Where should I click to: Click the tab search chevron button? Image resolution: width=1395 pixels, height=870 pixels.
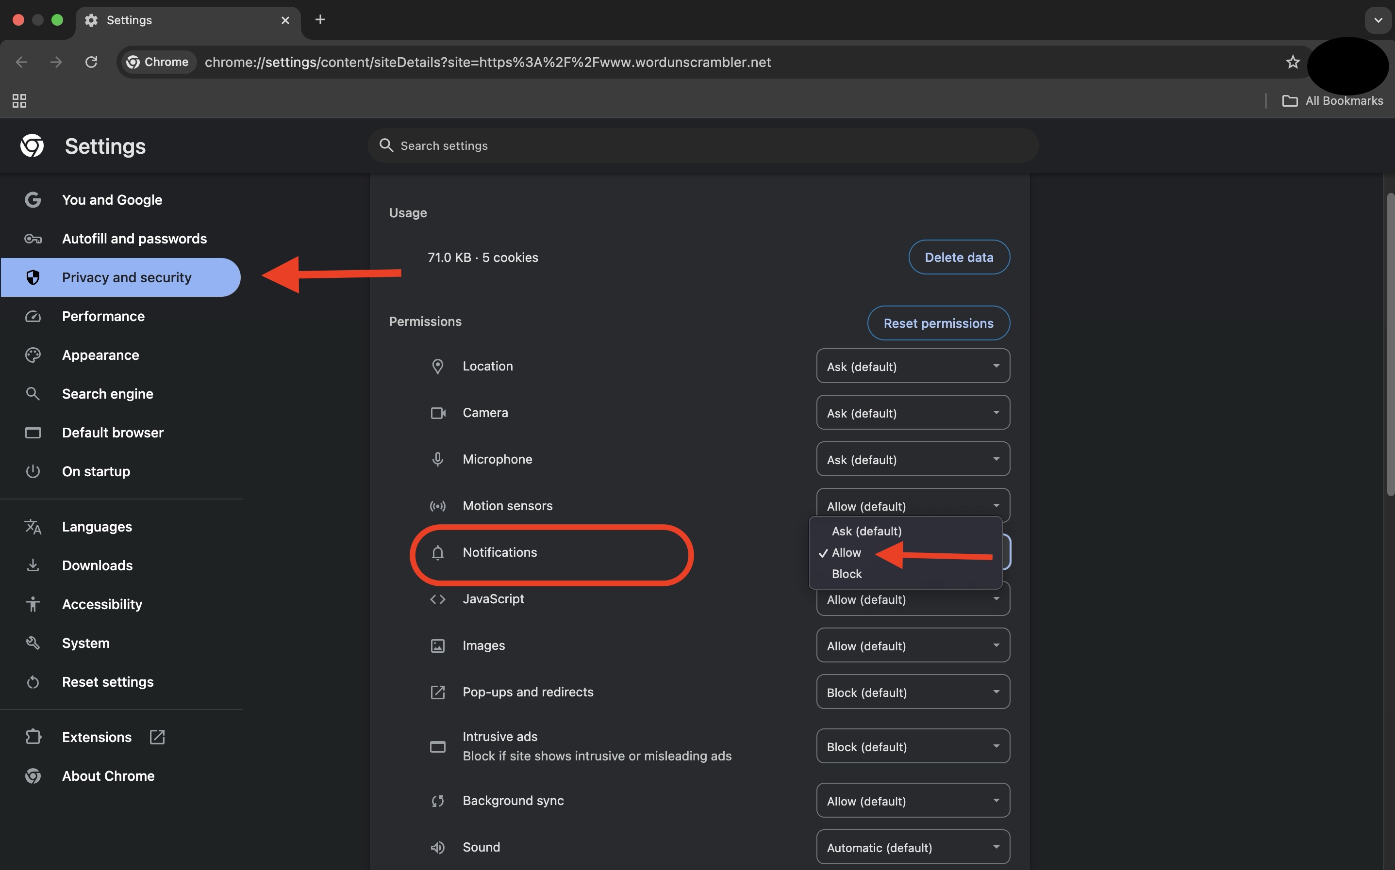click(1378, 20)
